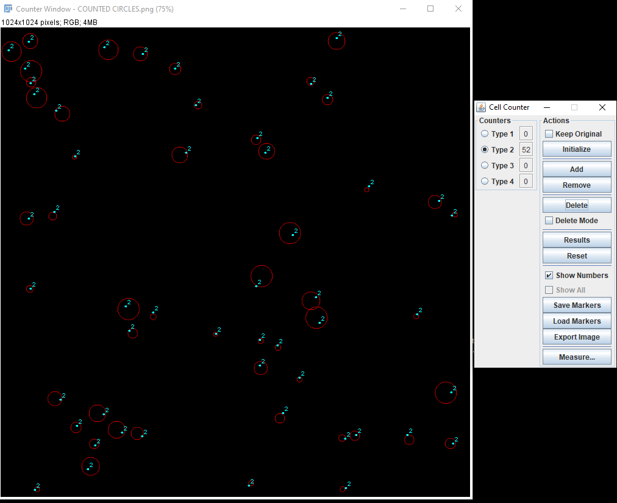Click the Type 2 count field showing 52
Image resolution: width=617 pixels, height=503 pixels.
point(526,149)
